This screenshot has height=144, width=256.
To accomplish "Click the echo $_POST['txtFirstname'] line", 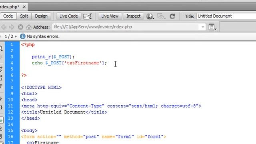I will (69, 63).
